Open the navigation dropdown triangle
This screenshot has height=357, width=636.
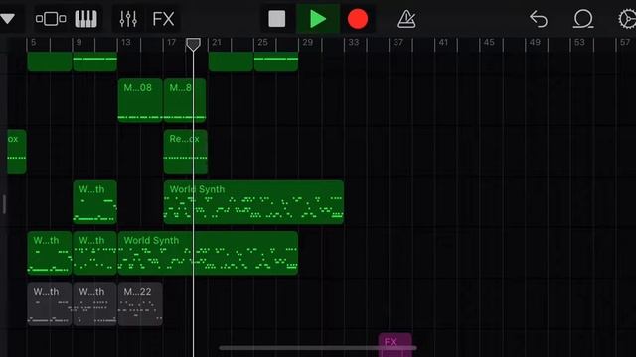pos(7,19)
